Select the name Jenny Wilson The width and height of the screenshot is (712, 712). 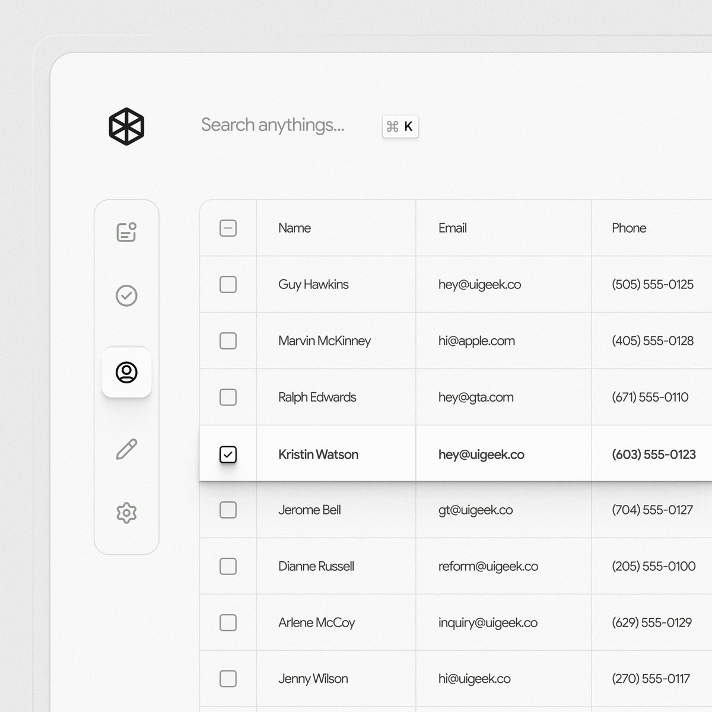313,679
